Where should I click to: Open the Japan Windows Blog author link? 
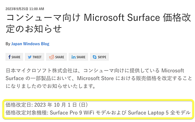(30, 44)
